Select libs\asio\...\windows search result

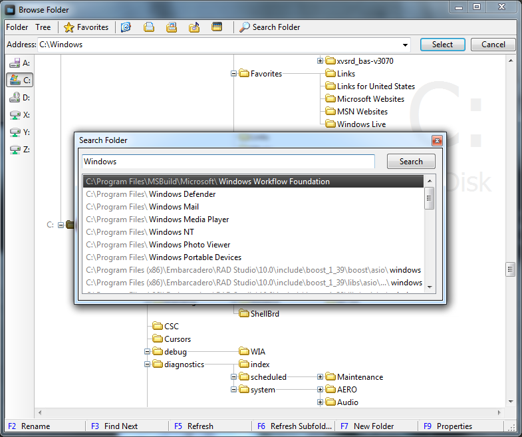253,283
